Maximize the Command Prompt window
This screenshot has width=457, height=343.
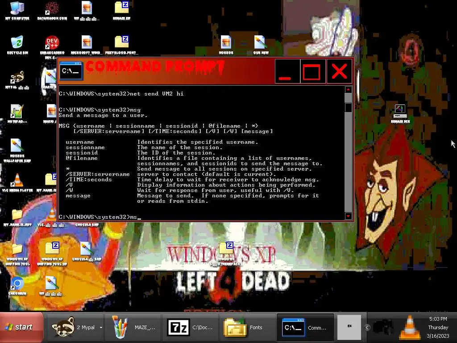(312, 71)
